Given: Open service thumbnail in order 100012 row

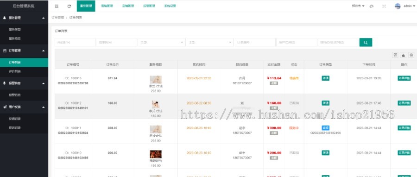Looking at the screenshot, I should (x=156, y=104).
